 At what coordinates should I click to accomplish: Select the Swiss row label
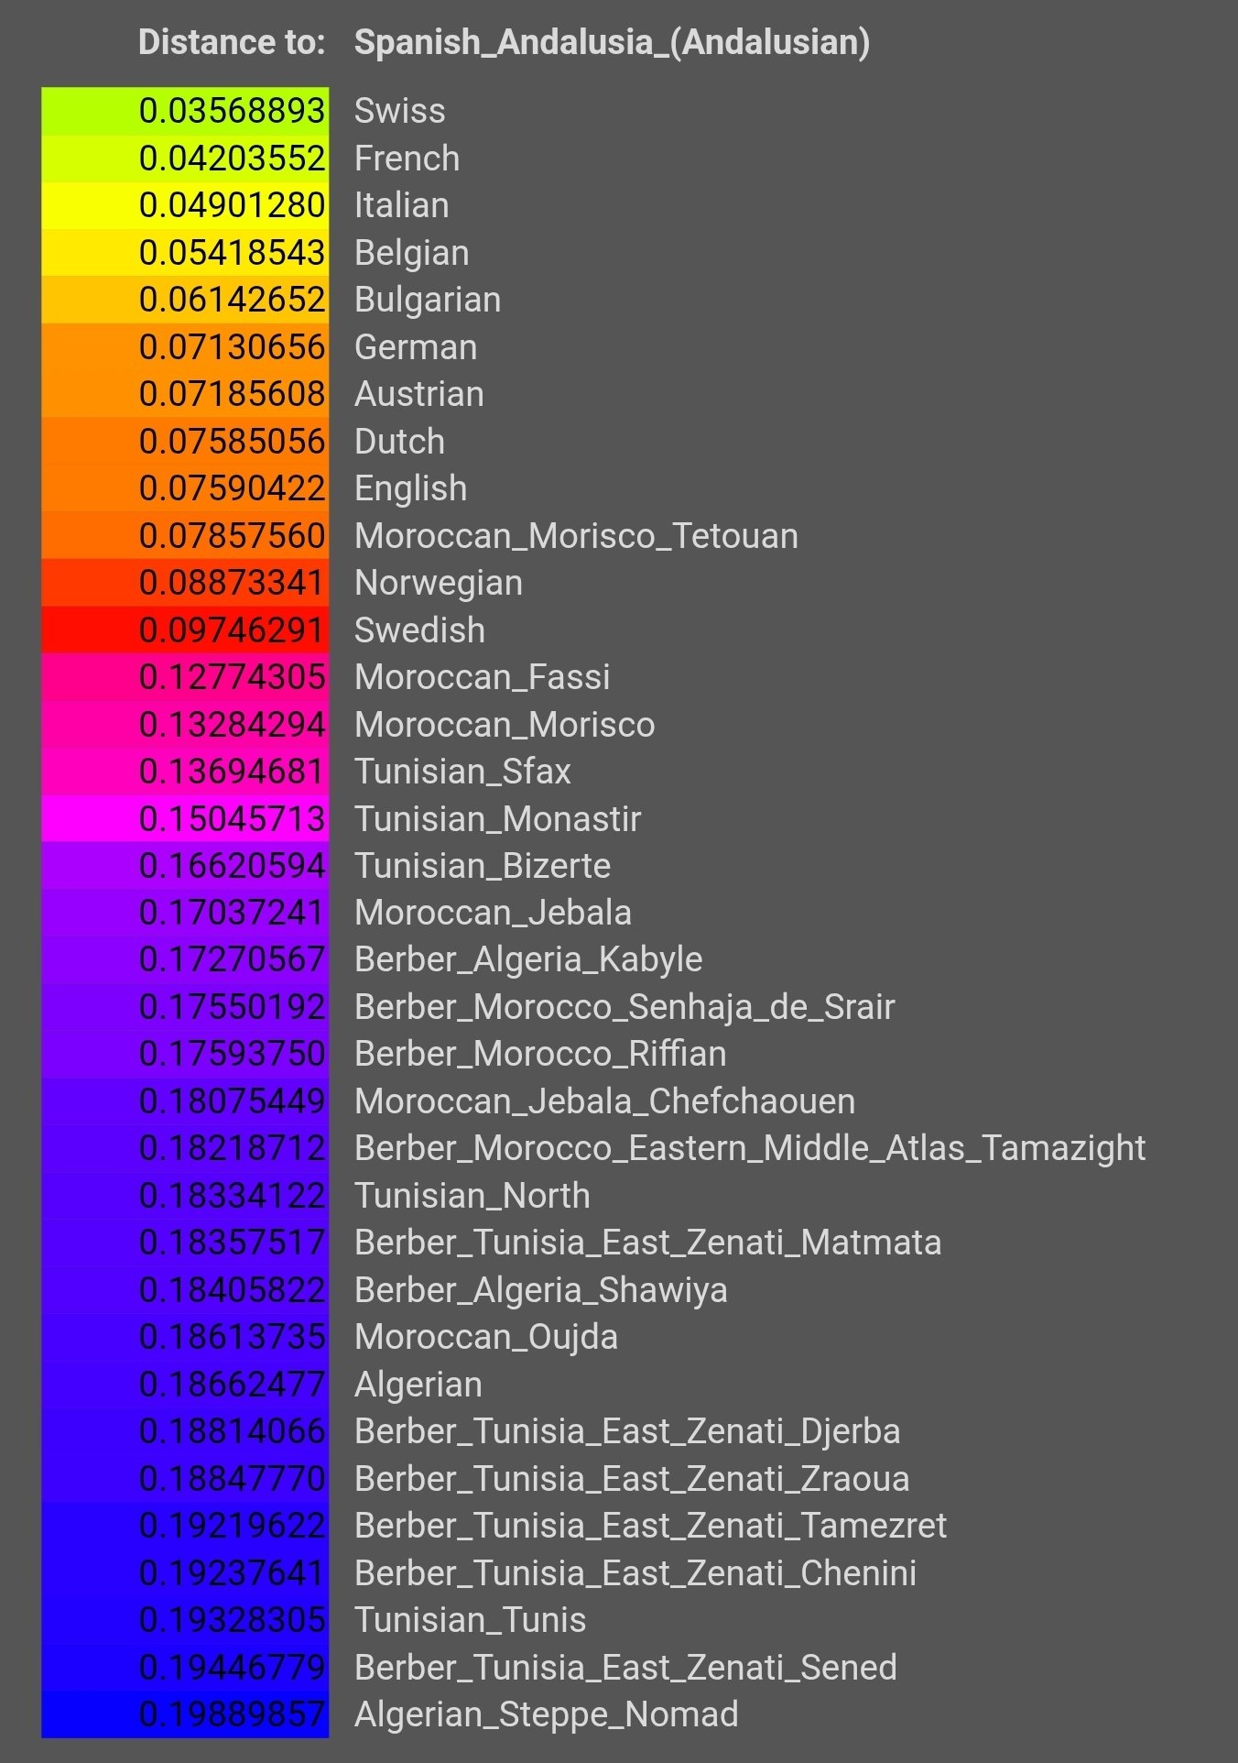[400, 111]
